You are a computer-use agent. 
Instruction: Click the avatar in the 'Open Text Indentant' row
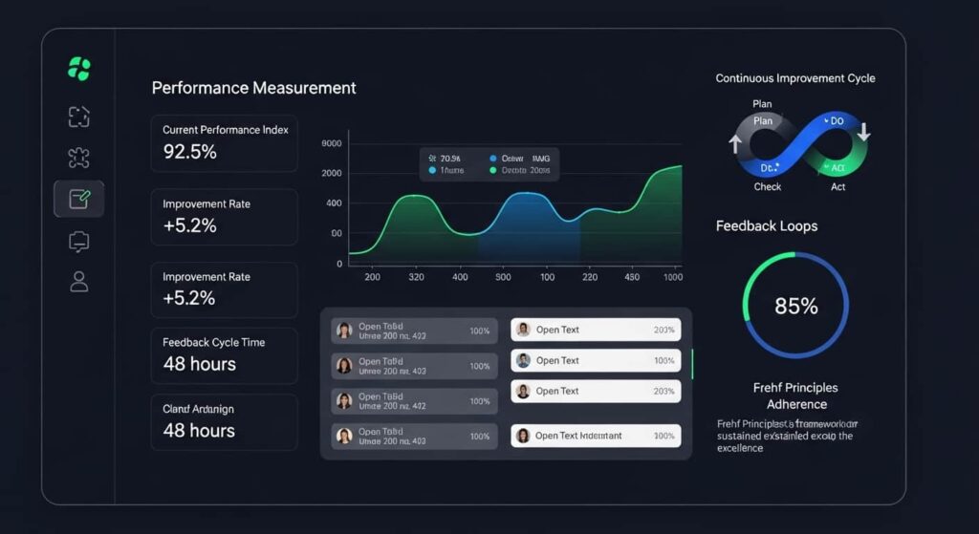pyautogui.click(x=523, y=436)
